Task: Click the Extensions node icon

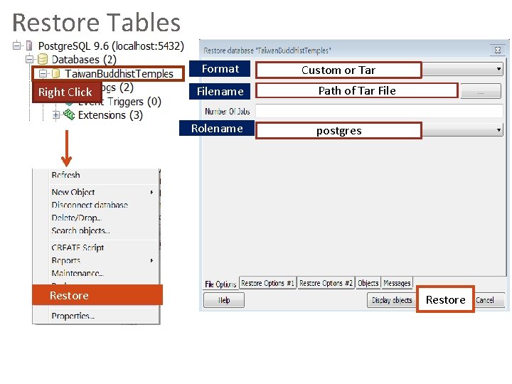Action: click(x=69, y=114)
